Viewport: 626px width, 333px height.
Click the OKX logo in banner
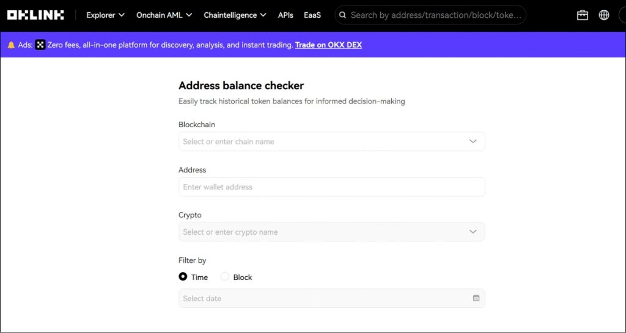(x=40, y=45)
